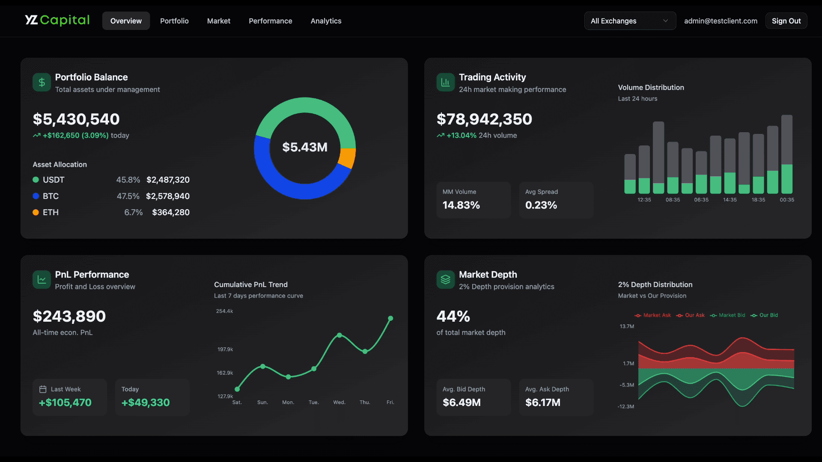Toggle the Market Ask legend entry
The width and height of the screenshot is (822, 462).
coord(652,315)
